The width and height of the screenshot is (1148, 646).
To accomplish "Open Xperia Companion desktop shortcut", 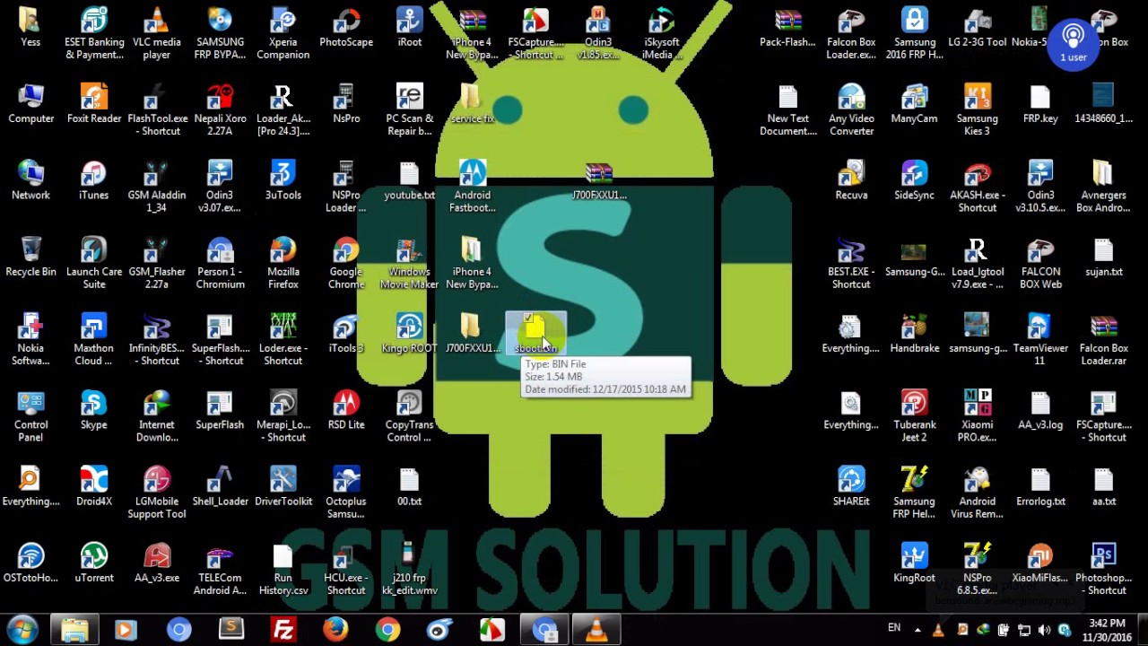I will (283, 33).
